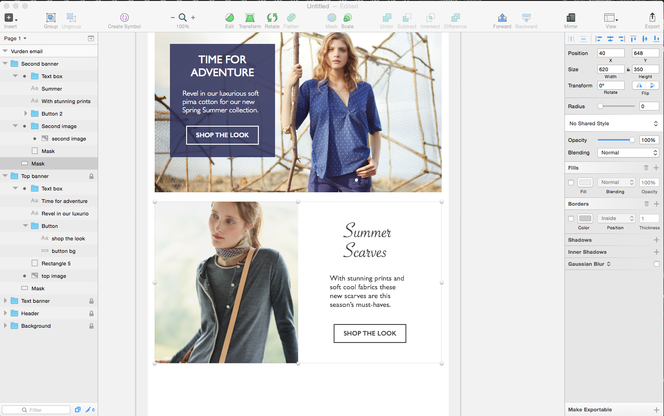Toggle the Gaussian Blur checkbox

(656, 264)
